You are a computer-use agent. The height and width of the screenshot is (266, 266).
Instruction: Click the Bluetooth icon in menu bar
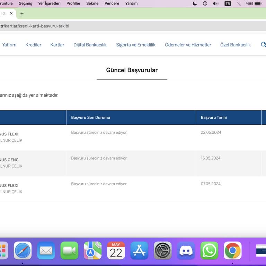click(239, 3)
